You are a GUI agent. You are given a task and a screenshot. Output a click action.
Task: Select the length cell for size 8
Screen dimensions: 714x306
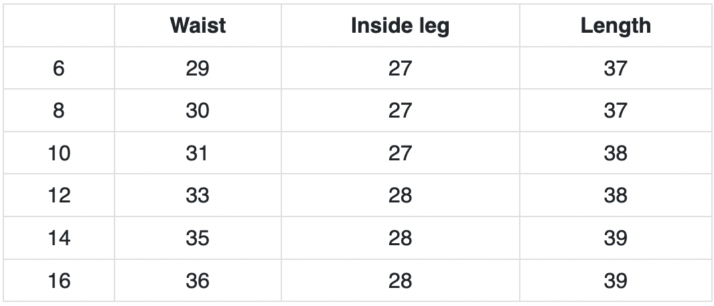pos(615,110)
